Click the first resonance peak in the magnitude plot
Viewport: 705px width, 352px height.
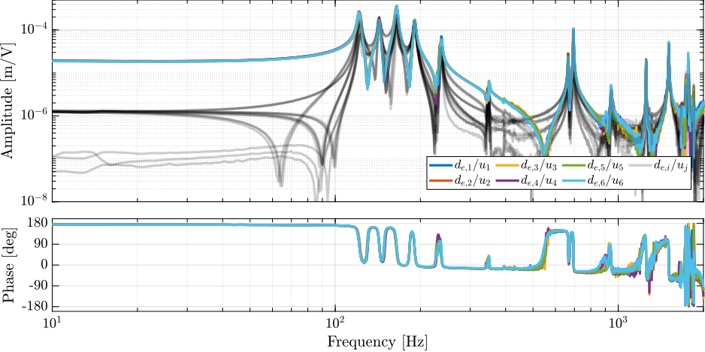[x=359, y=14]
